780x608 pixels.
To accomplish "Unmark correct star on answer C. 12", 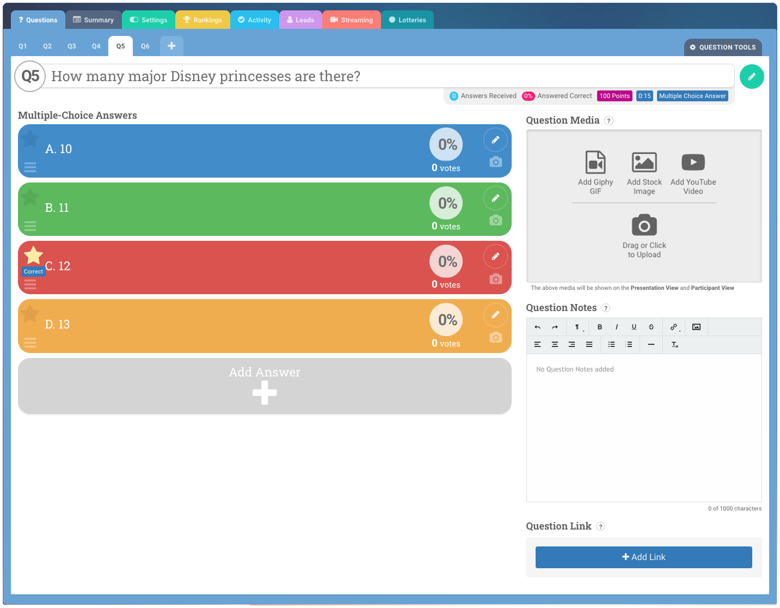I will click(33, 255).
